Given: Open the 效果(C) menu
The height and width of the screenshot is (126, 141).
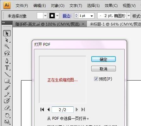Looking at the screenshot, I should [x=111, y=5].
